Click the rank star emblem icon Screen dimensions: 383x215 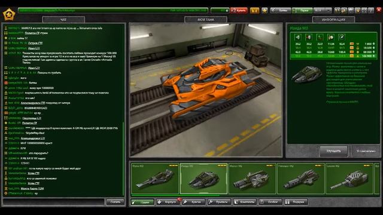pyautogui.click(x=9, y=14)
